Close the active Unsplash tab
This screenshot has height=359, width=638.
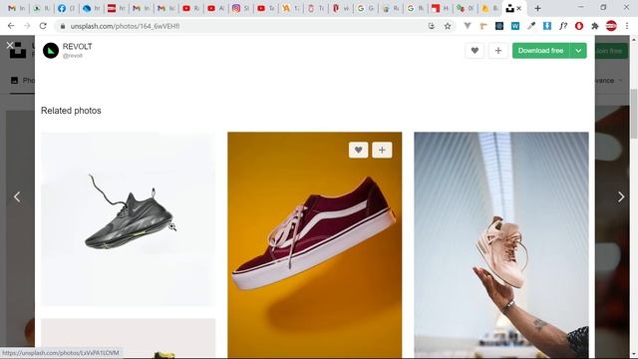point(518,8)
